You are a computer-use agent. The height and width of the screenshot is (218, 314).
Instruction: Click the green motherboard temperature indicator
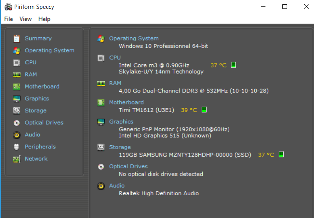(x=204, y=109)
